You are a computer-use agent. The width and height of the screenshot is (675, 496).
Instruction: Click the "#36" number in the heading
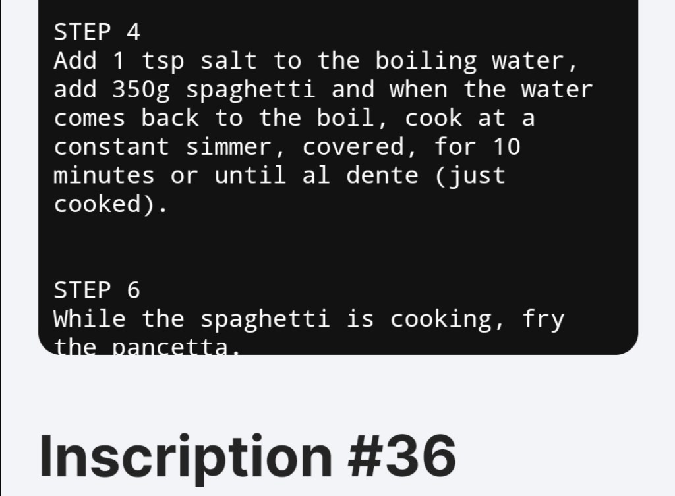point(401,456)
